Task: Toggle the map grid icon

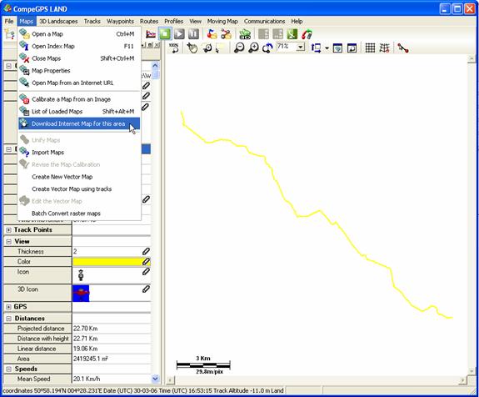Action: [370, 48]
